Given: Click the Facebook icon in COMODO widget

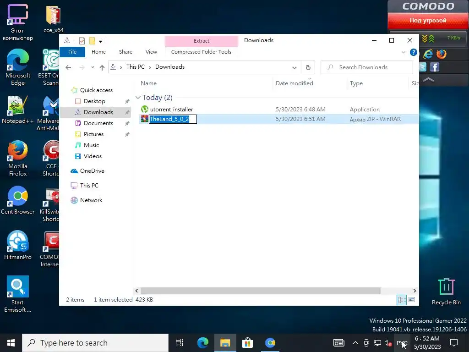Looking at the screenshot, I should 435,67.
